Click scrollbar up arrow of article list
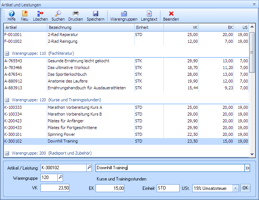This screenshot has width=259, height=200. (x=252, y=27)
